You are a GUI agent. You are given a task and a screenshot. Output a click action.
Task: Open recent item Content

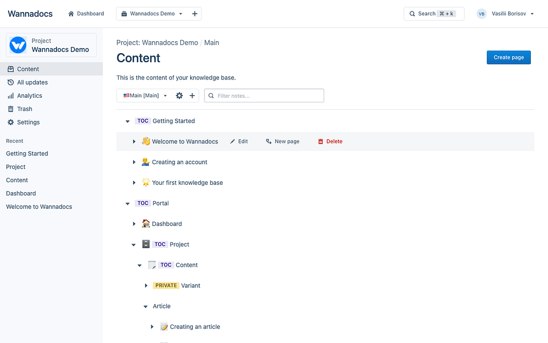pos(17,180)
